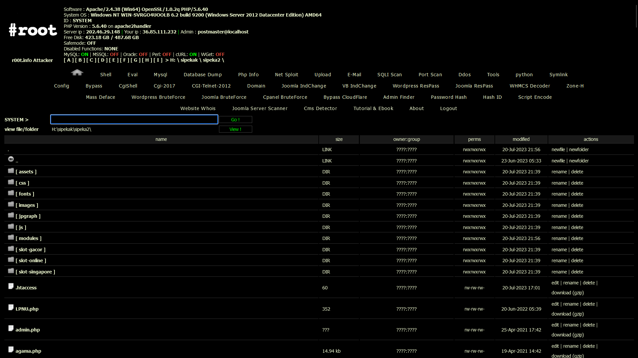This screenshot has height=358, width=638.
Task: Switch to drive [ C ]
Action: pyautogui.click(x=91, y=60)
